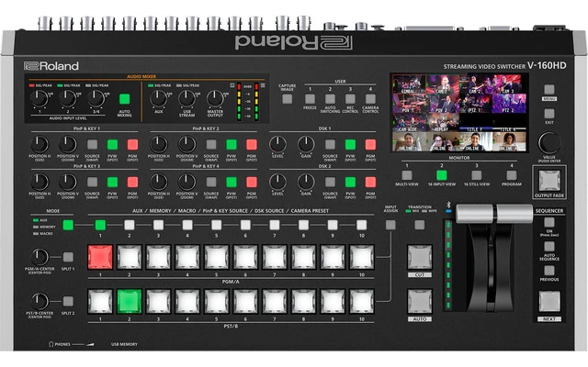Tap the CAM WIDE thumbnail on display
The width and height of the screenshot is (588, 367).
(x=409, y=122)
